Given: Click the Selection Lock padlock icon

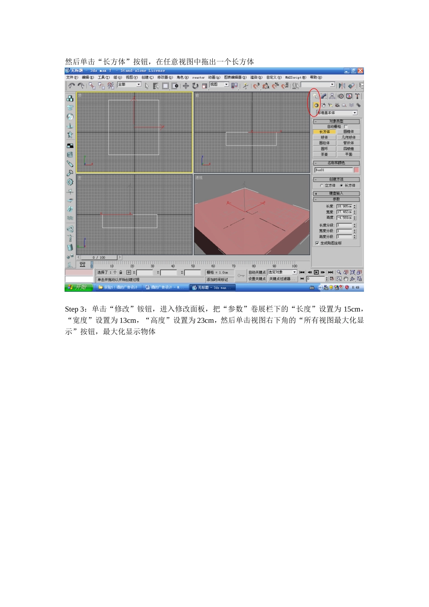Looking at the screenshot, I should (121, 272).
